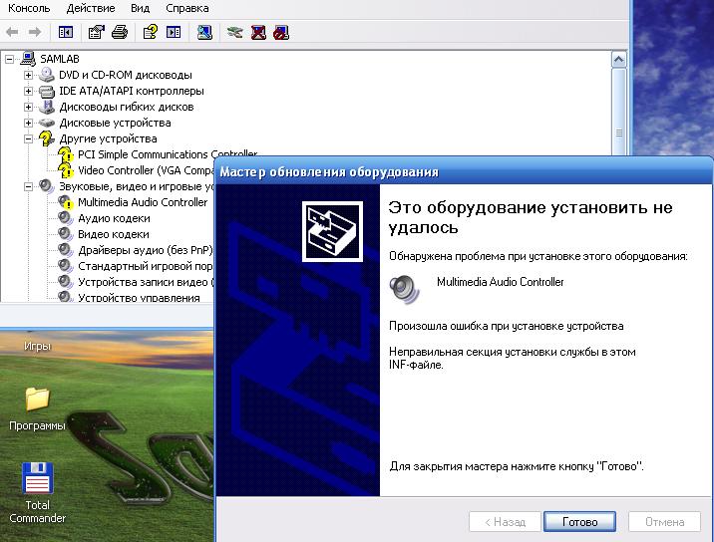714x542 pixels.
Task: Toggle the console tree pane icon
Action: pyautogui.click(x=66, y=32)
